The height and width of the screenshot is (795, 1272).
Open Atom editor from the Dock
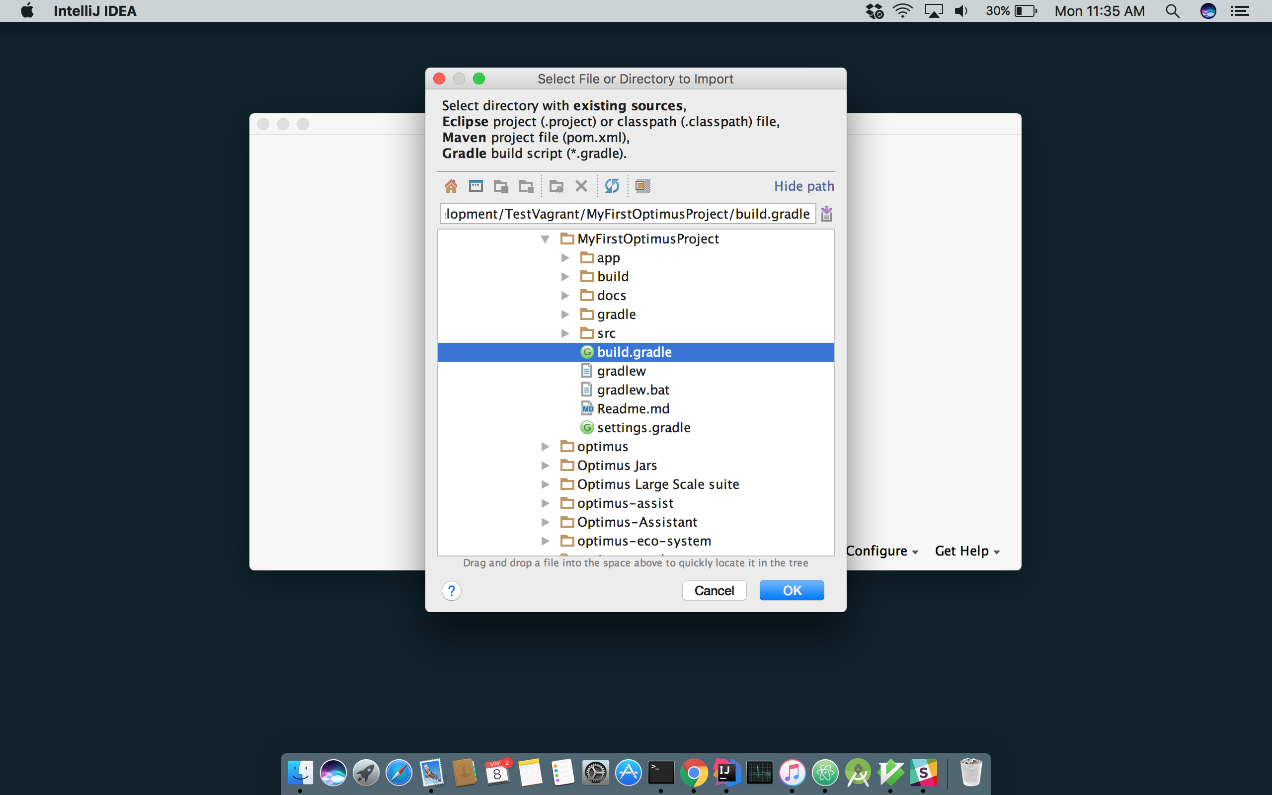tap(825, 773)
